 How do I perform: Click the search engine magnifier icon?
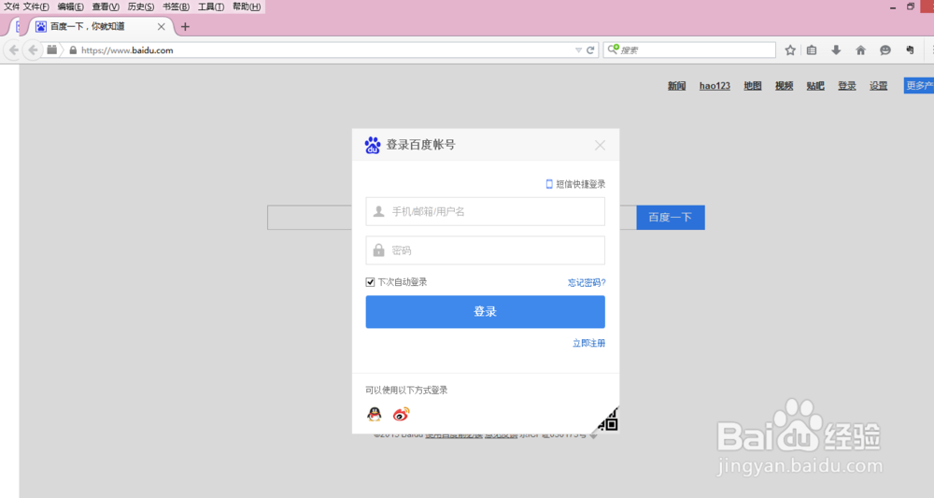pos(613,50)
